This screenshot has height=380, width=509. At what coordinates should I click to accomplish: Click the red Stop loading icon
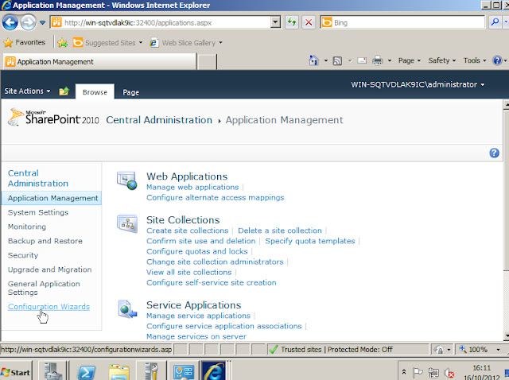(309, 22)
